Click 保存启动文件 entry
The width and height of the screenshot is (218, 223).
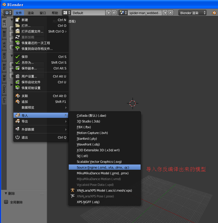coord(41,82)
